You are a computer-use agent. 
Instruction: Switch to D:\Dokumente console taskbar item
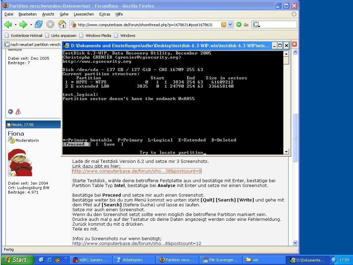tap(307, 260)
